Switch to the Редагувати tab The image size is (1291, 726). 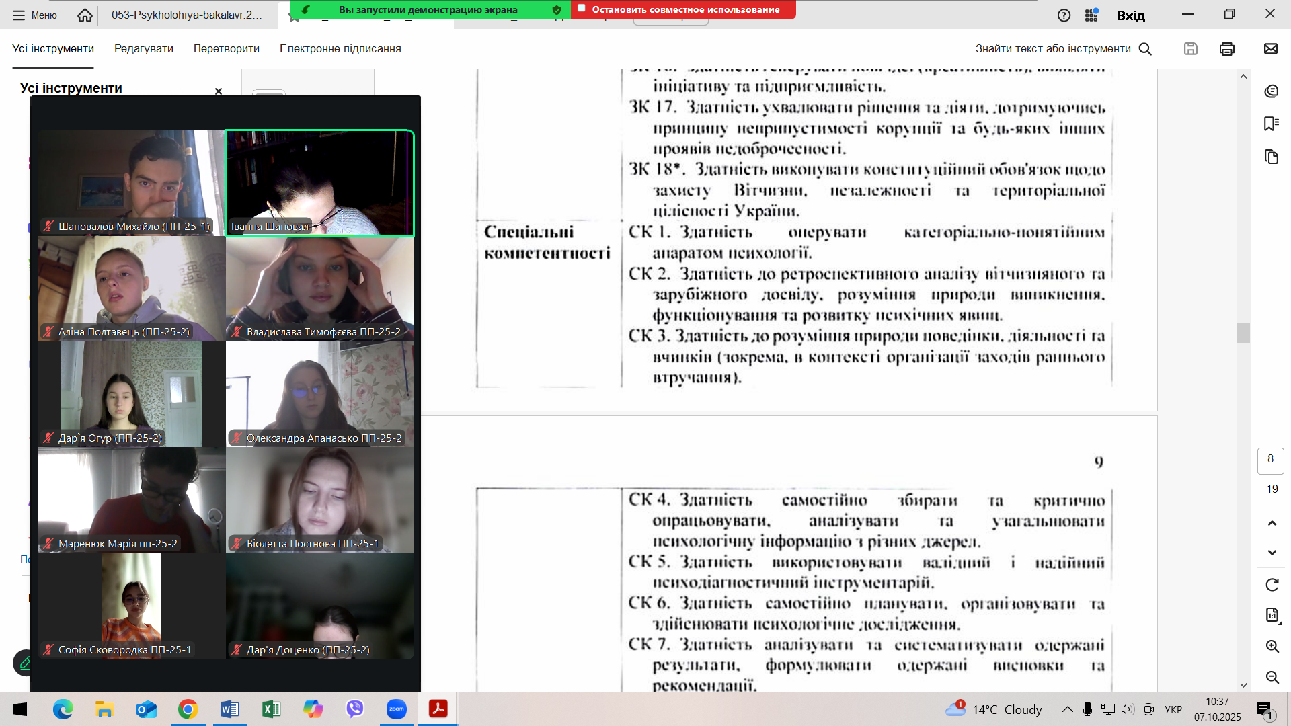(144, 49)
